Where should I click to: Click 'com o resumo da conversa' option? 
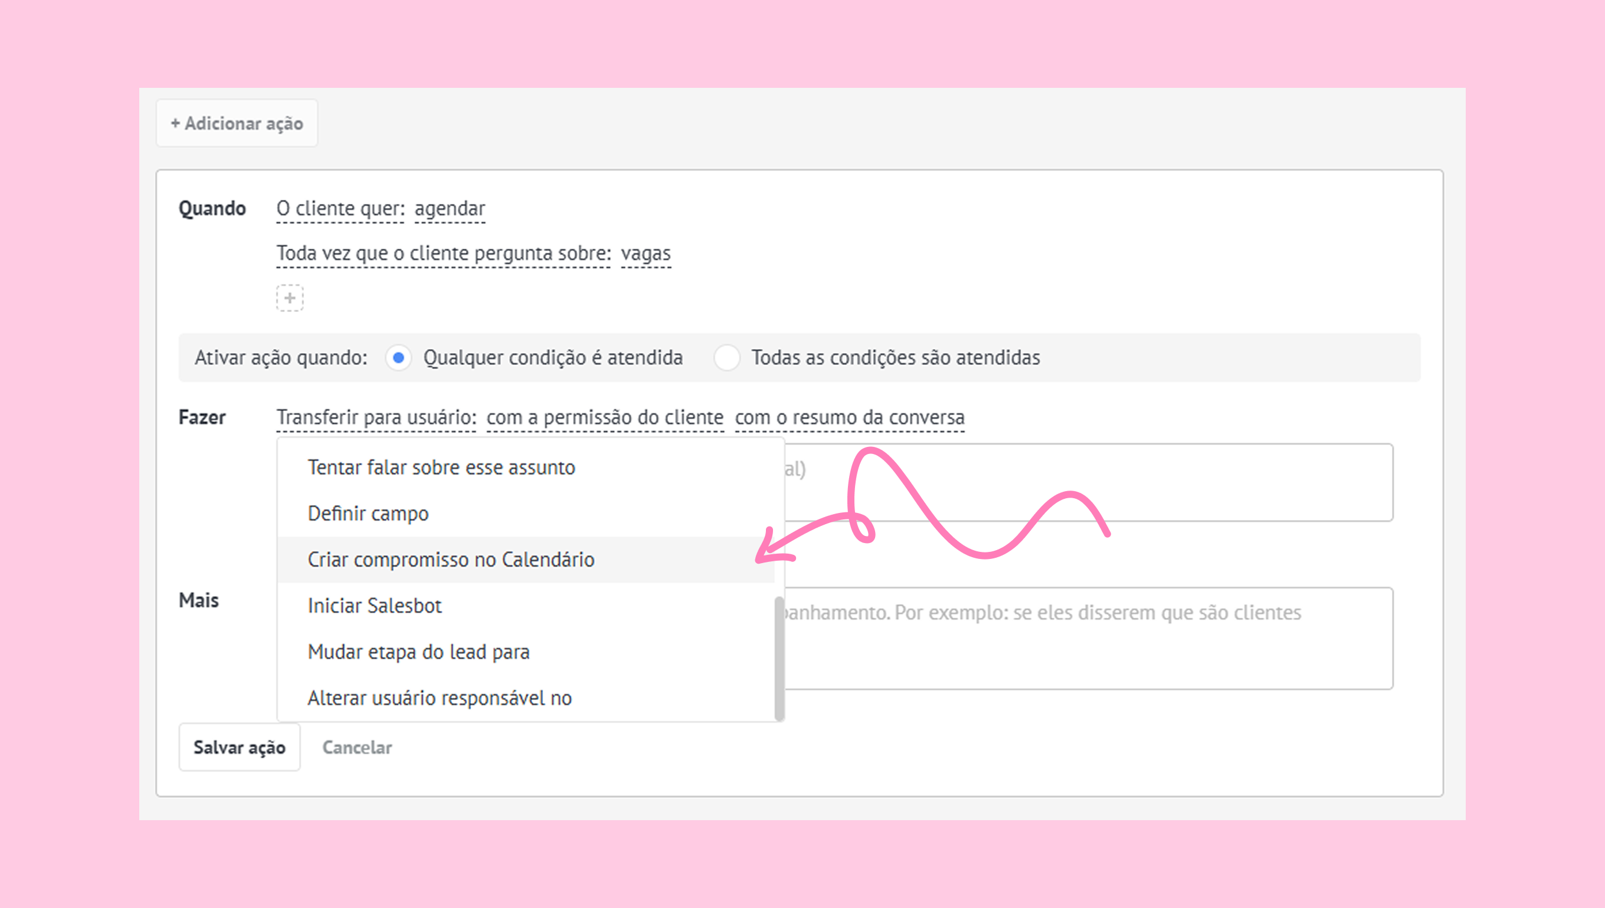click(x=849, y=417)
